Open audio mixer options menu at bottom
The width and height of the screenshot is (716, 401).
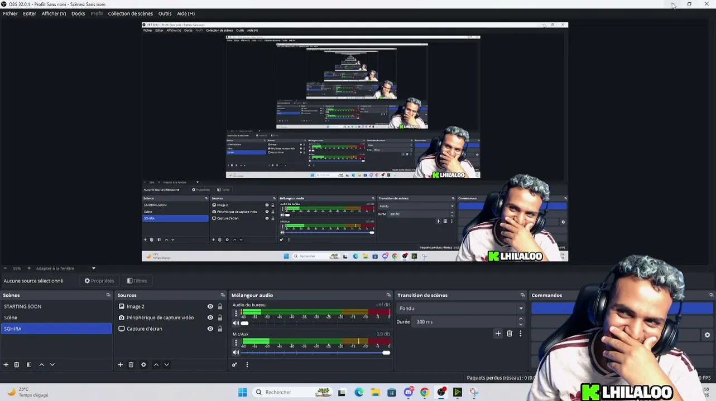click(247, 365)
